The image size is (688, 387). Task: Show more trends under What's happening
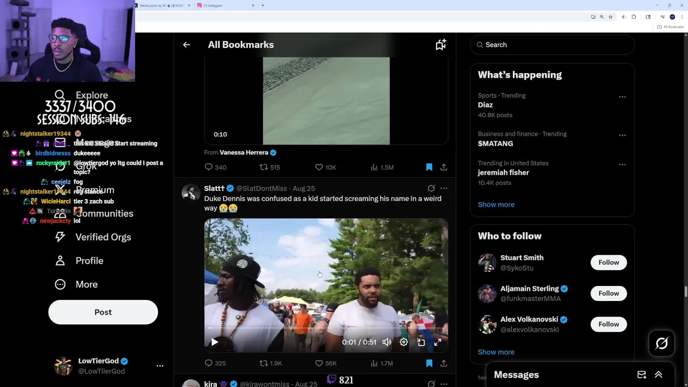click(496, 204)
